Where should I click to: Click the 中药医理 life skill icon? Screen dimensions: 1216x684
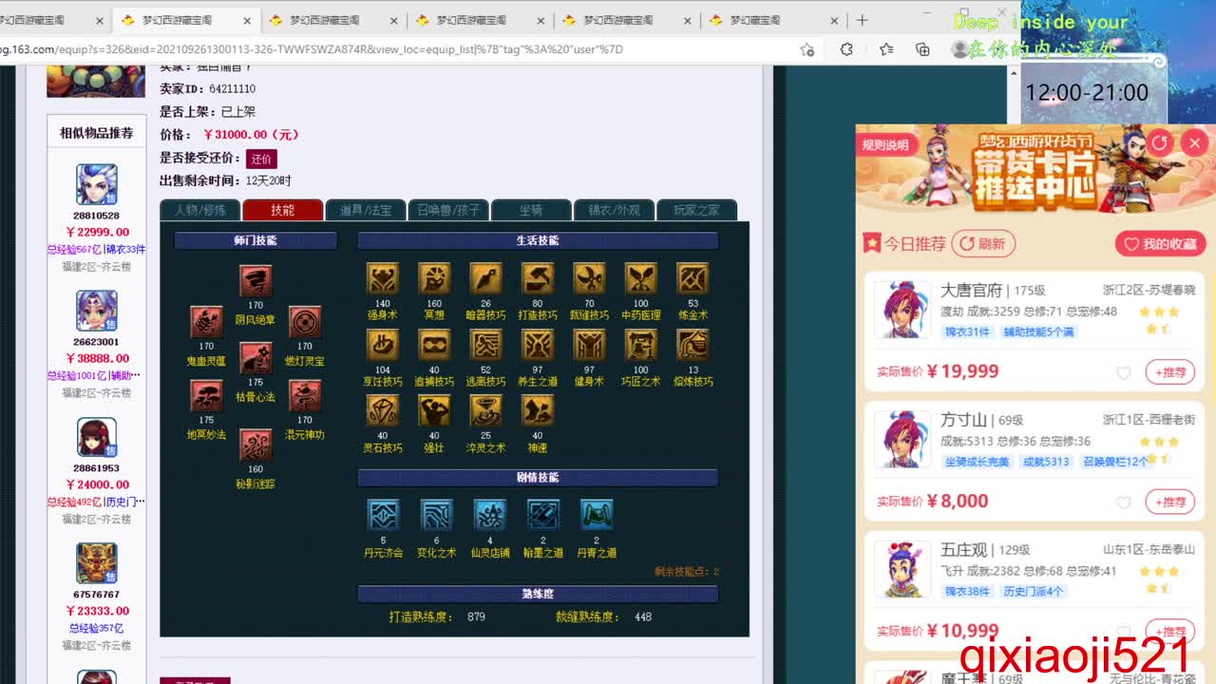point(640,279)
